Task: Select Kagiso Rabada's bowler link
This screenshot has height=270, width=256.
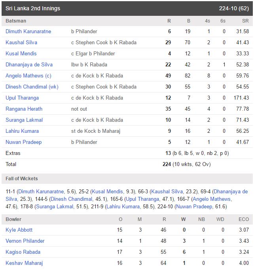Action: tap(23, 252)
